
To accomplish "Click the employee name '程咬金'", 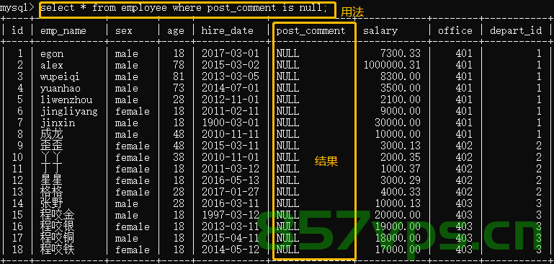I will (58, 215).
